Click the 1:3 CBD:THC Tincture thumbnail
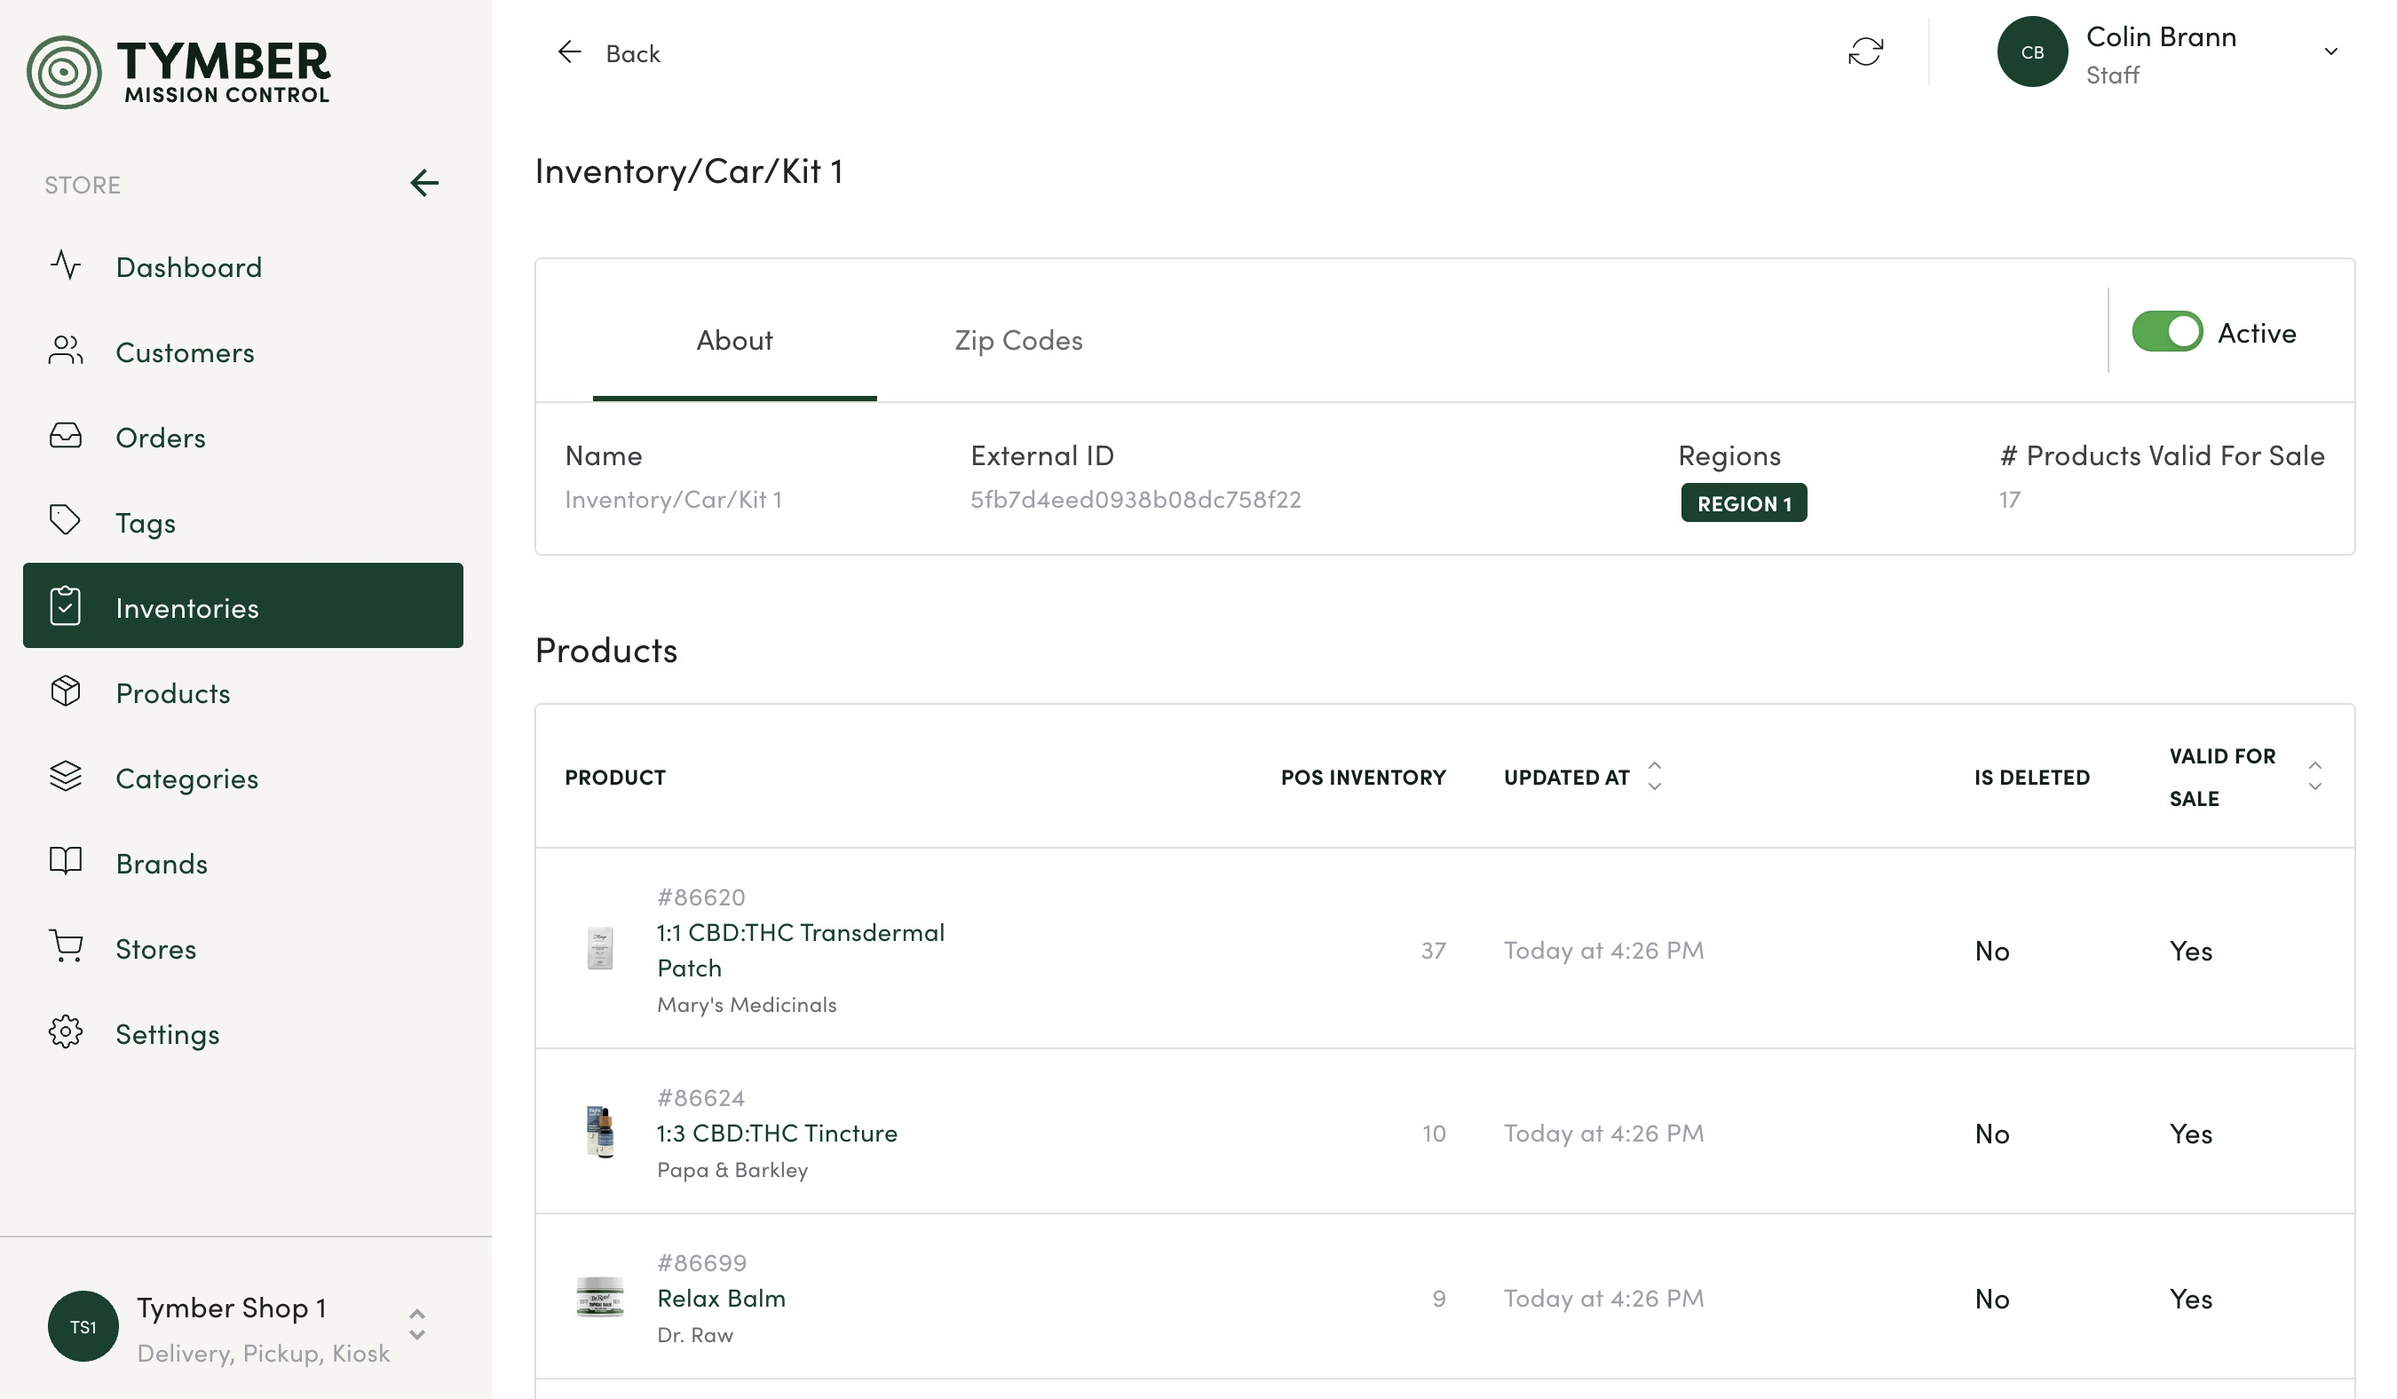2397x1399 pixels. point(599,1132)
